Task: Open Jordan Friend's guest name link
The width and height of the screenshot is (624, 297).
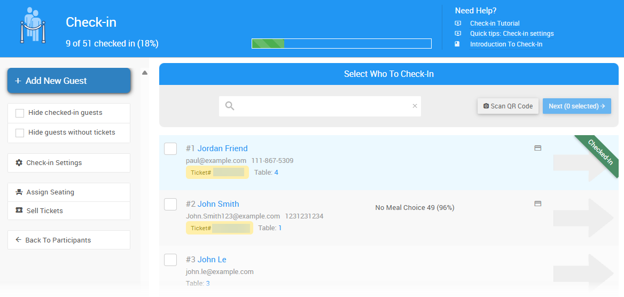Action: 222,148
